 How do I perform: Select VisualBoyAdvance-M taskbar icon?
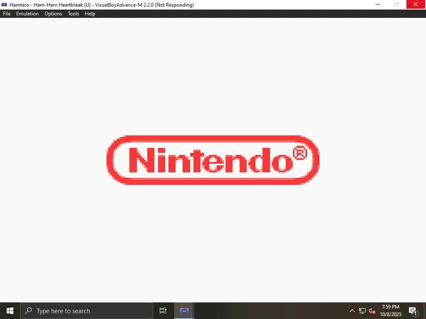click(184, 311)
